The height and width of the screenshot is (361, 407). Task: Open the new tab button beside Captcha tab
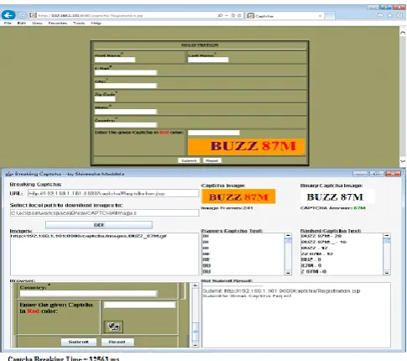point(330,16)
